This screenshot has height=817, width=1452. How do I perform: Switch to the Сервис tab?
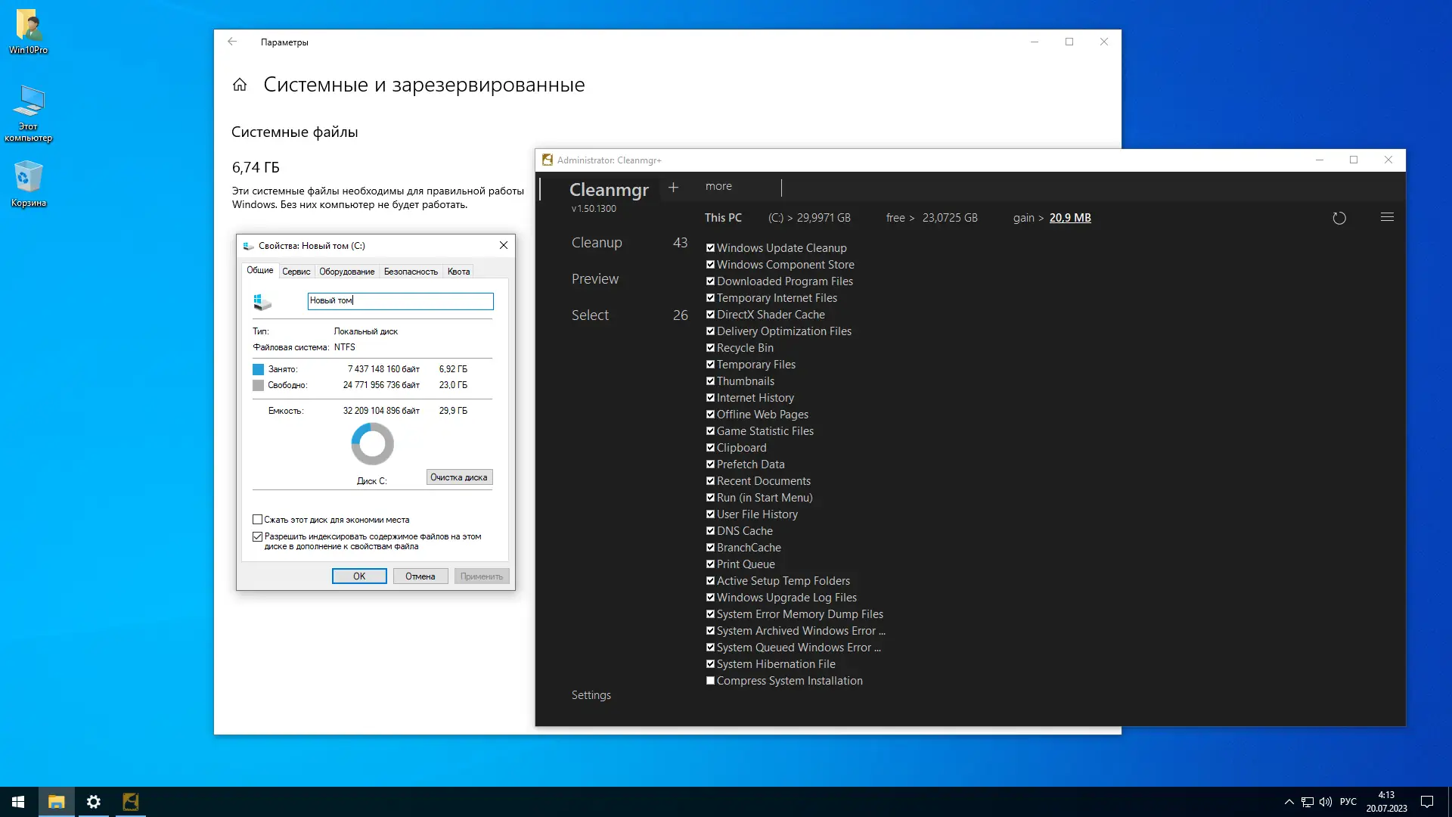[x=296, y=272]
